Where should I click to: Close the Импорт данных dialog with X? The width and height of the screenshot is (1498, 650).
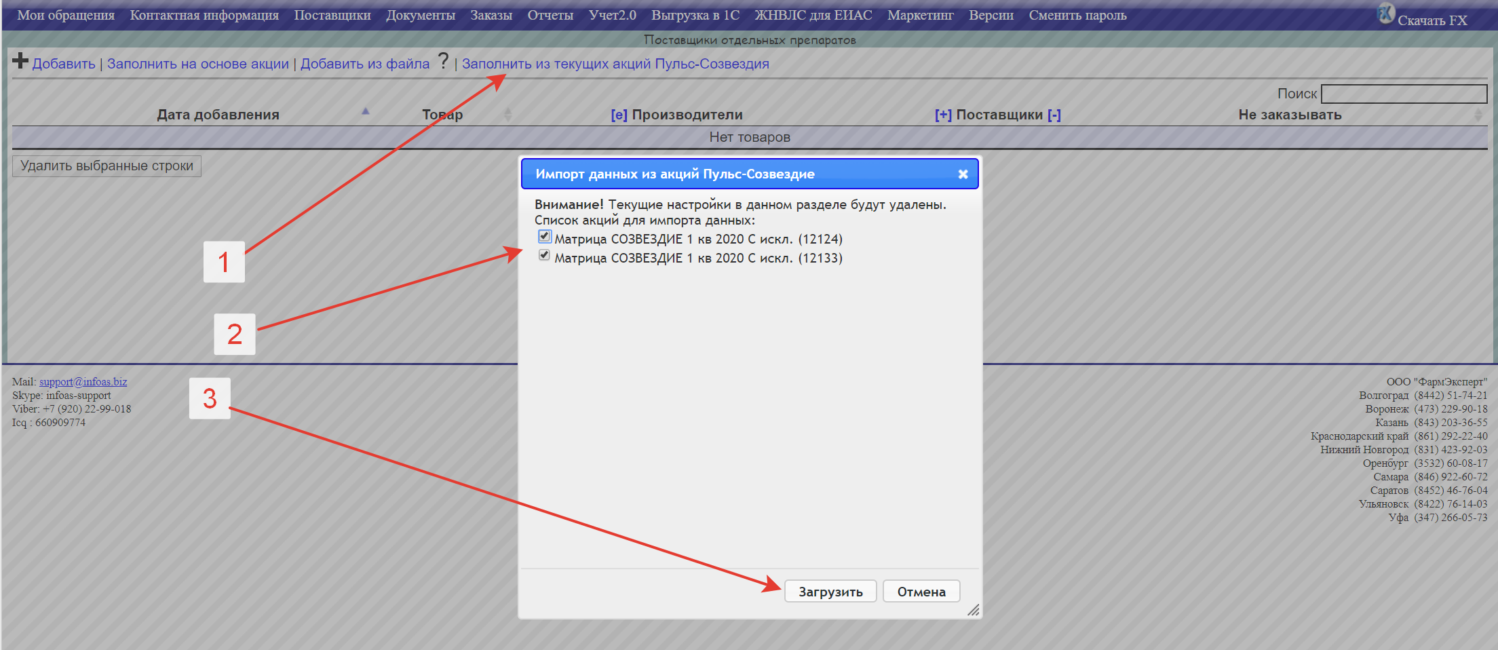coord(963,174)
